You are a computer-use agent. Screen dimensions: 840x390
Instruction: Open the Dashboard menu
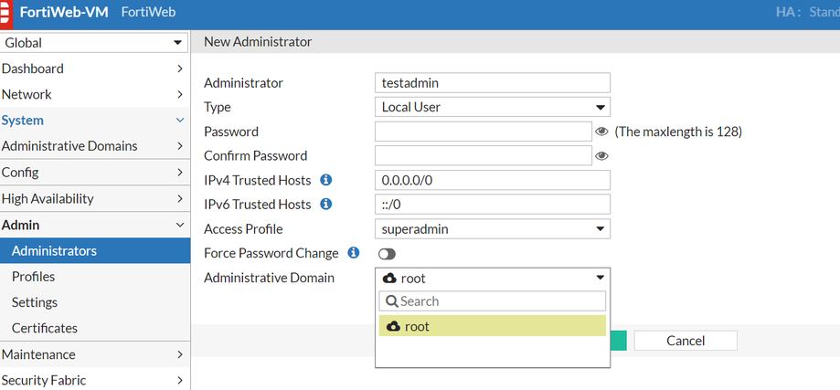[x=94, y=69]
